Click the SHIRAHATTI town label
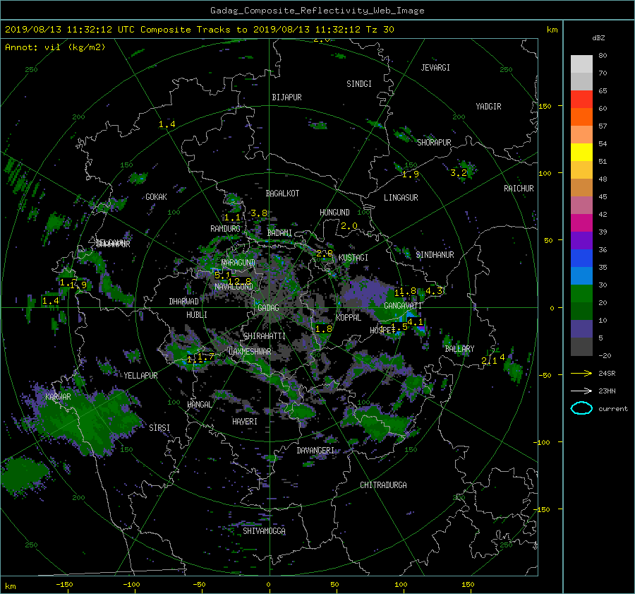635x594 pixels. pos(265,336)
